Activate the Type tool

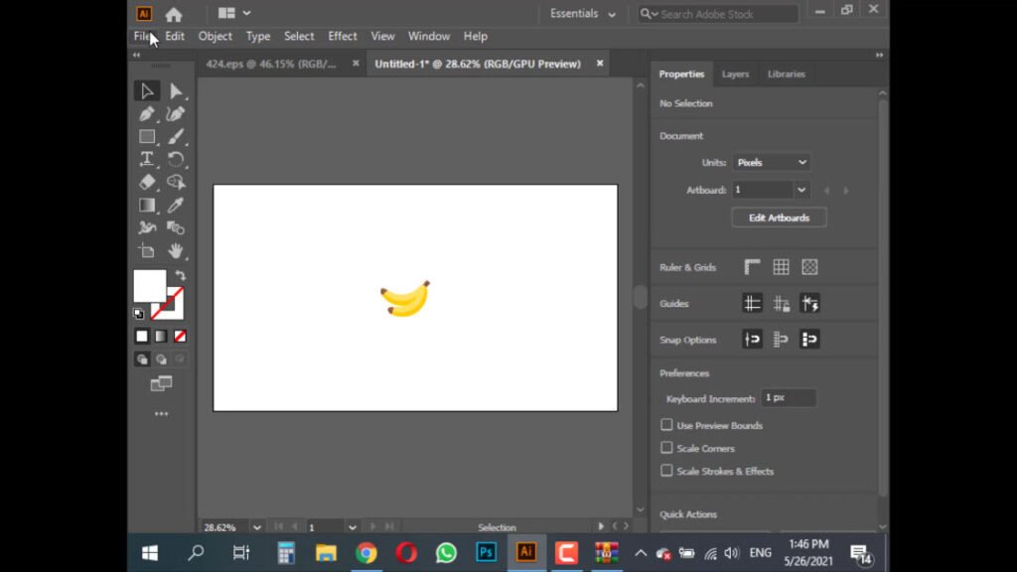tap(147, 160)
